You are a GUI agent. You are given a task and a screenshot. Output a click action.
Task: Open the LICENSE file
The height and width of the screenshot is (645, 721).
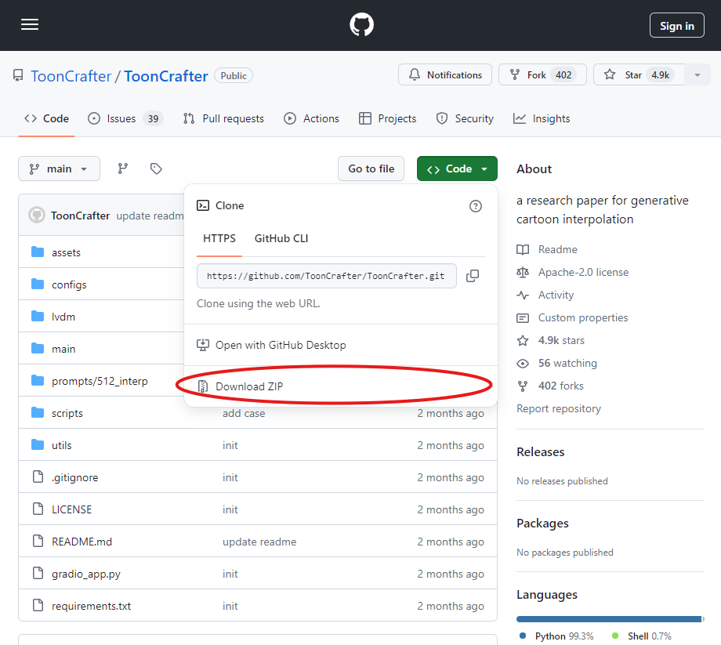click(72, 509)
